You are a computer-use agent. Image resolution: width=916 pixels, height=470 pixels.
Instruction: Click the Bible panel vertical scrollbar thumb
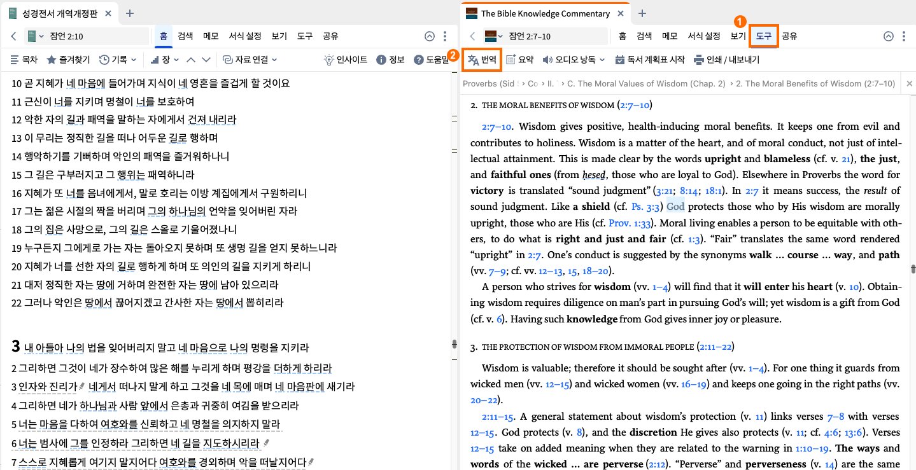click(x=454, y=344)
